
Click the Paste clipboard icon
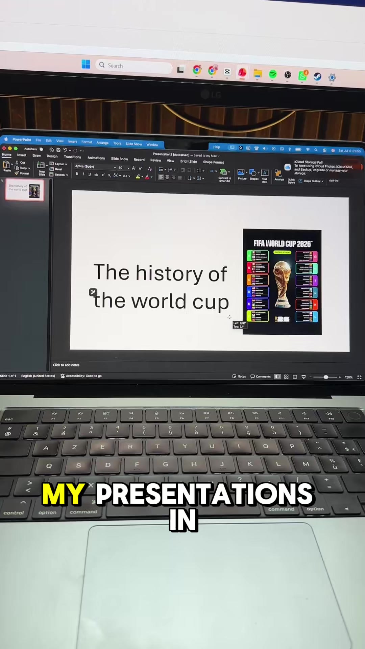click(x=6, y=165)
